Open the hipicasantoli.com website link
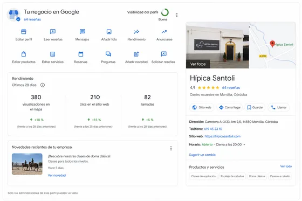Viewport: 302px width, 201px height. click(222, 136)
